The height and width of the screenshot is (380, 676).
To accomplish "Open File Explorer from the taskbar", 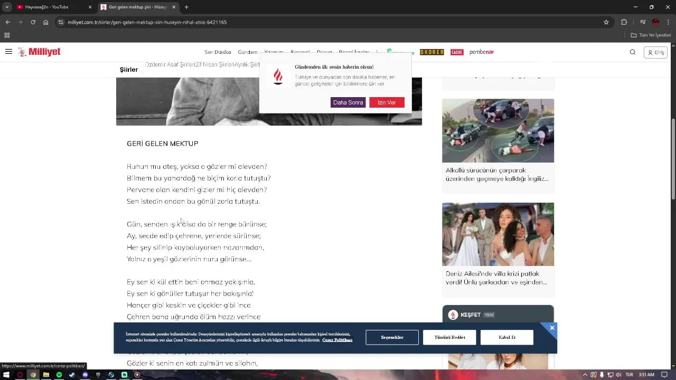I will [x=46, y=375].
